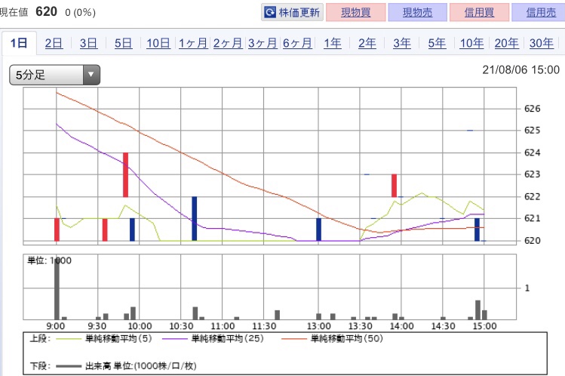Image resolution: width=565 pixels, height=376 pixels.
Task: Switch to the 2ヶ月 period tab
Action: (228, 43)
